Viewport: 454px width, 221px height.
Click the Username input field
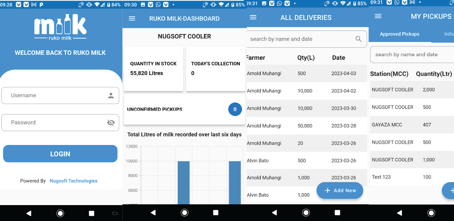point(60,95)
